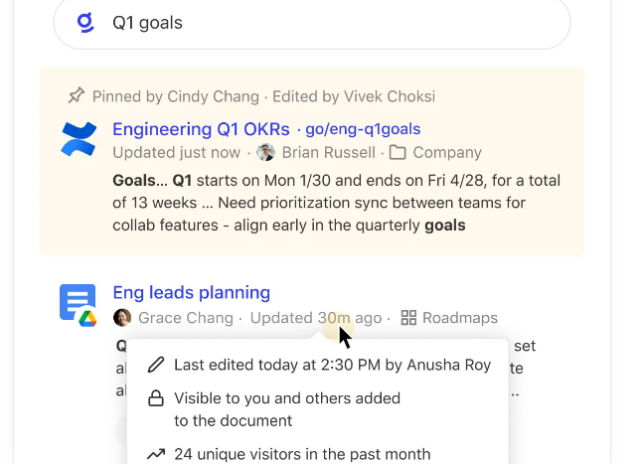Viewport: 640px width, 464px height.
Task: Open the go/eng-q1goals short link
Action: [363, 129]
